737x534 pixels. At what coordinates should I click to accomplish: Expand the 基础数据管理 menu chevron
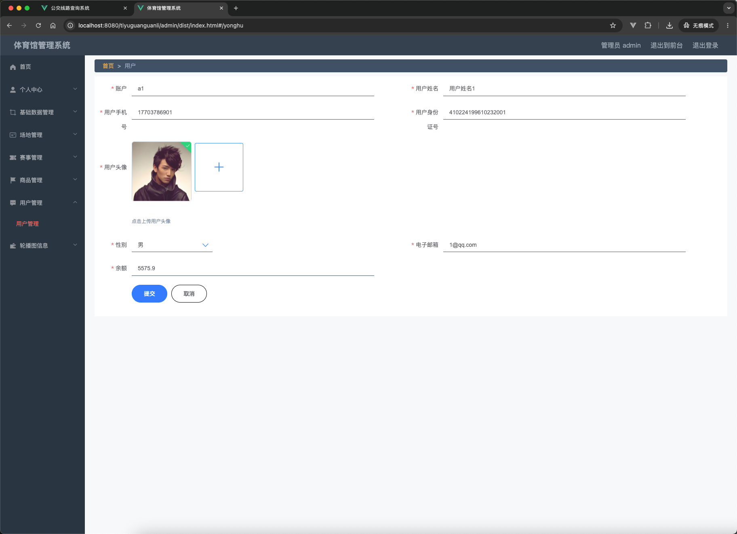point(75,112)
